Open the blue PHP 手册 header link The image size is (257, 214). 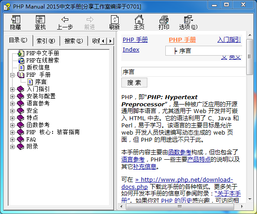[135, 40]
